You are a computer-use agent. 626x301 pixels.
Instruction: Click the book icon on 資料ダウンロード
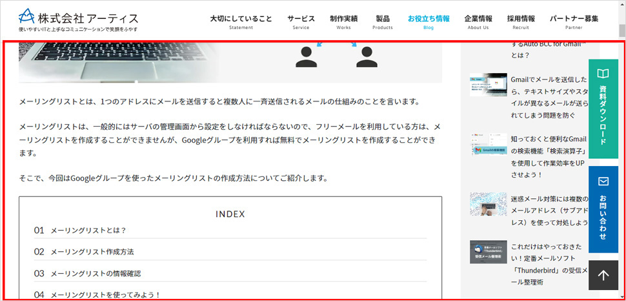[x=603, y=74]
